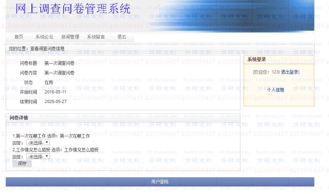
Task: Click the 问卷内容 label
Action: coord(28,73)
